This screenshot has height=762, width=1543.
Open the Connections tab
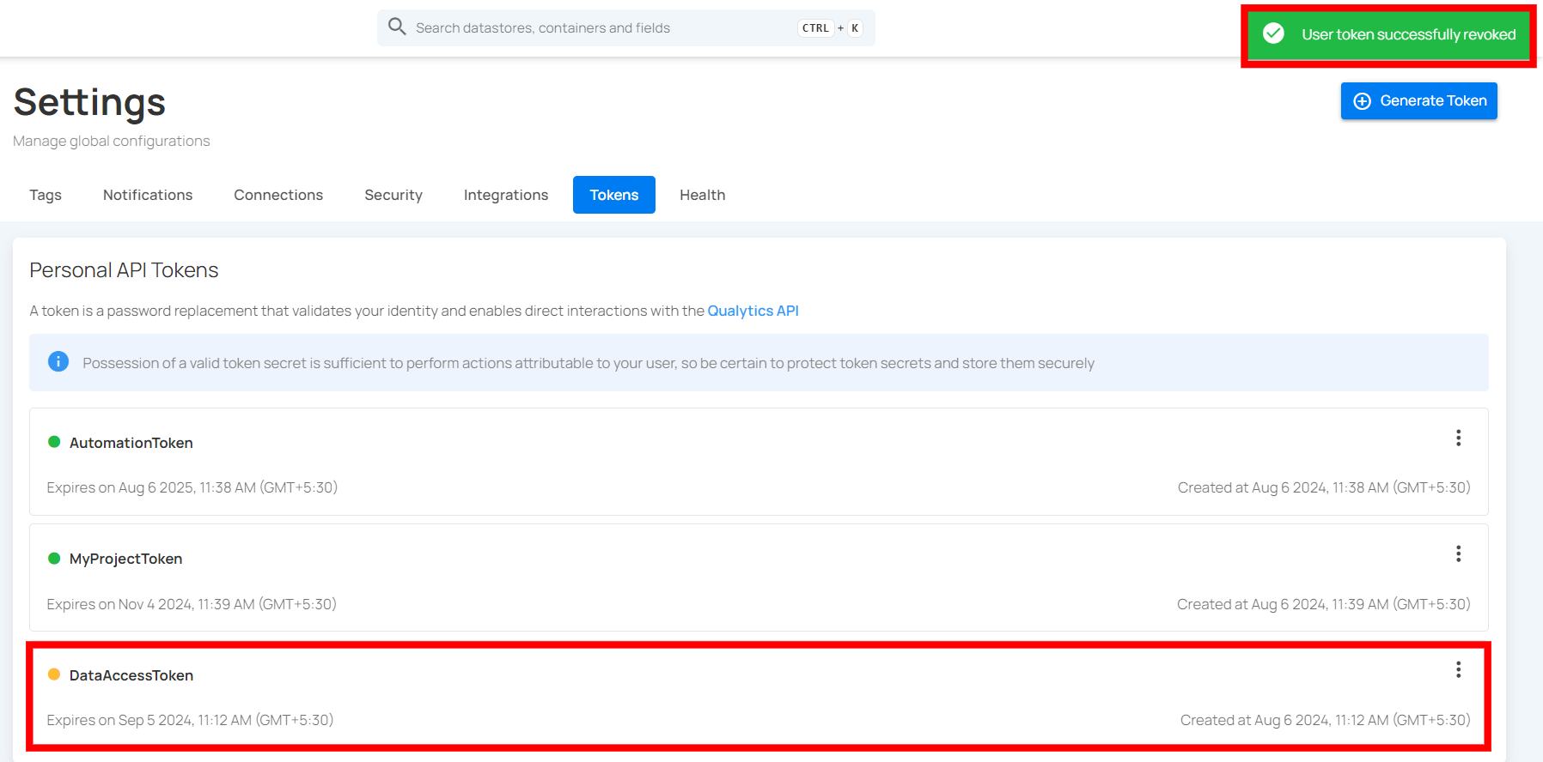[278, 195]
